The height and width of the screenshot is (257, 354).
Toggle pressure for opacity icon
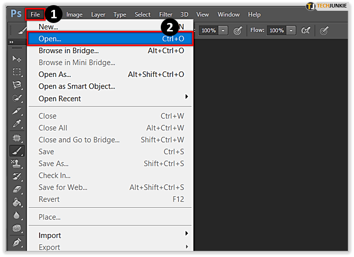click(x=238, y=30)
